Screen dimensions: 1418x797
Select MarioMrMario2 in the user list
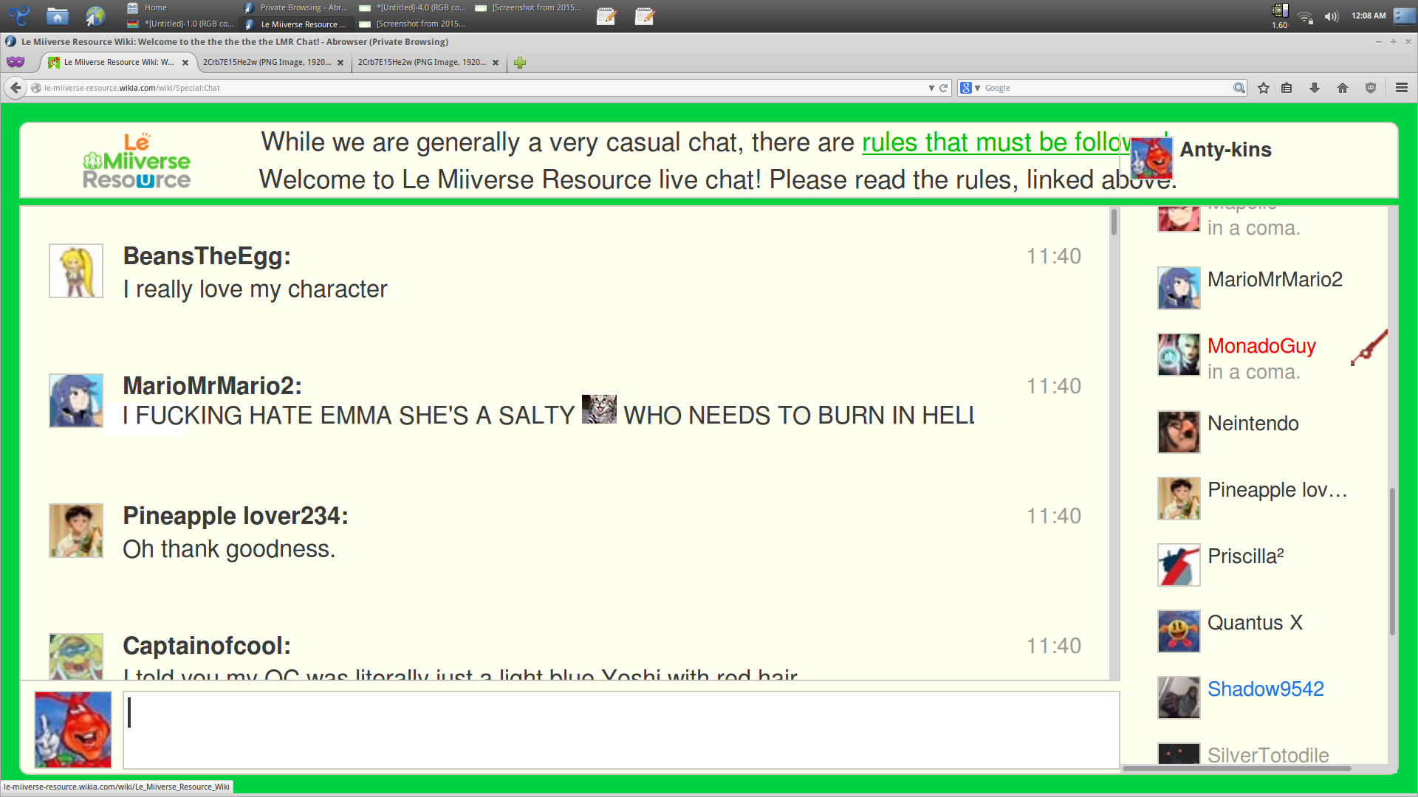[1275, 280]
